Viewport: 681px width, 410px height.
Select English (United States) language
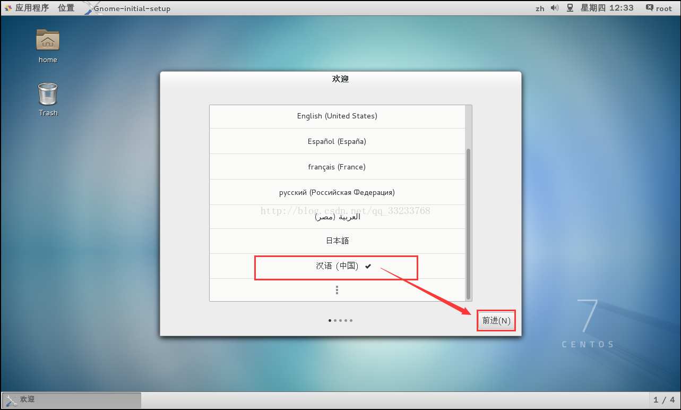pyautogui.click(x=337, y=116)
